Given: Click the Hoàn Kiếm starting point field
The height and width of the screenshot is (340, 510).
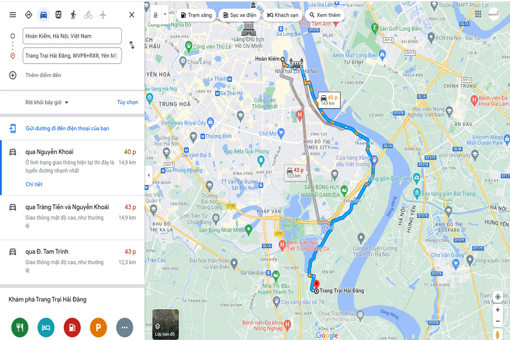Looking at the screenshot, I should click(72, 36).
